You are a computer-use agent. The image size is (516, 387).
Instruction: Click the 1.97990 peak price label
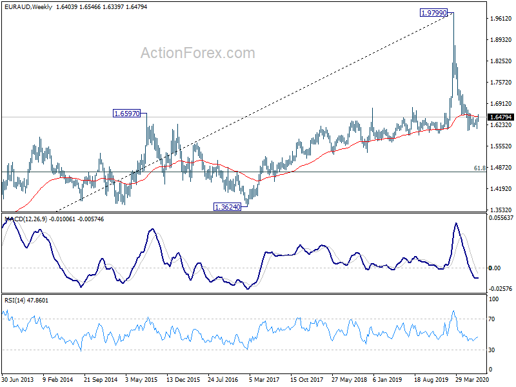coord(433,13)
